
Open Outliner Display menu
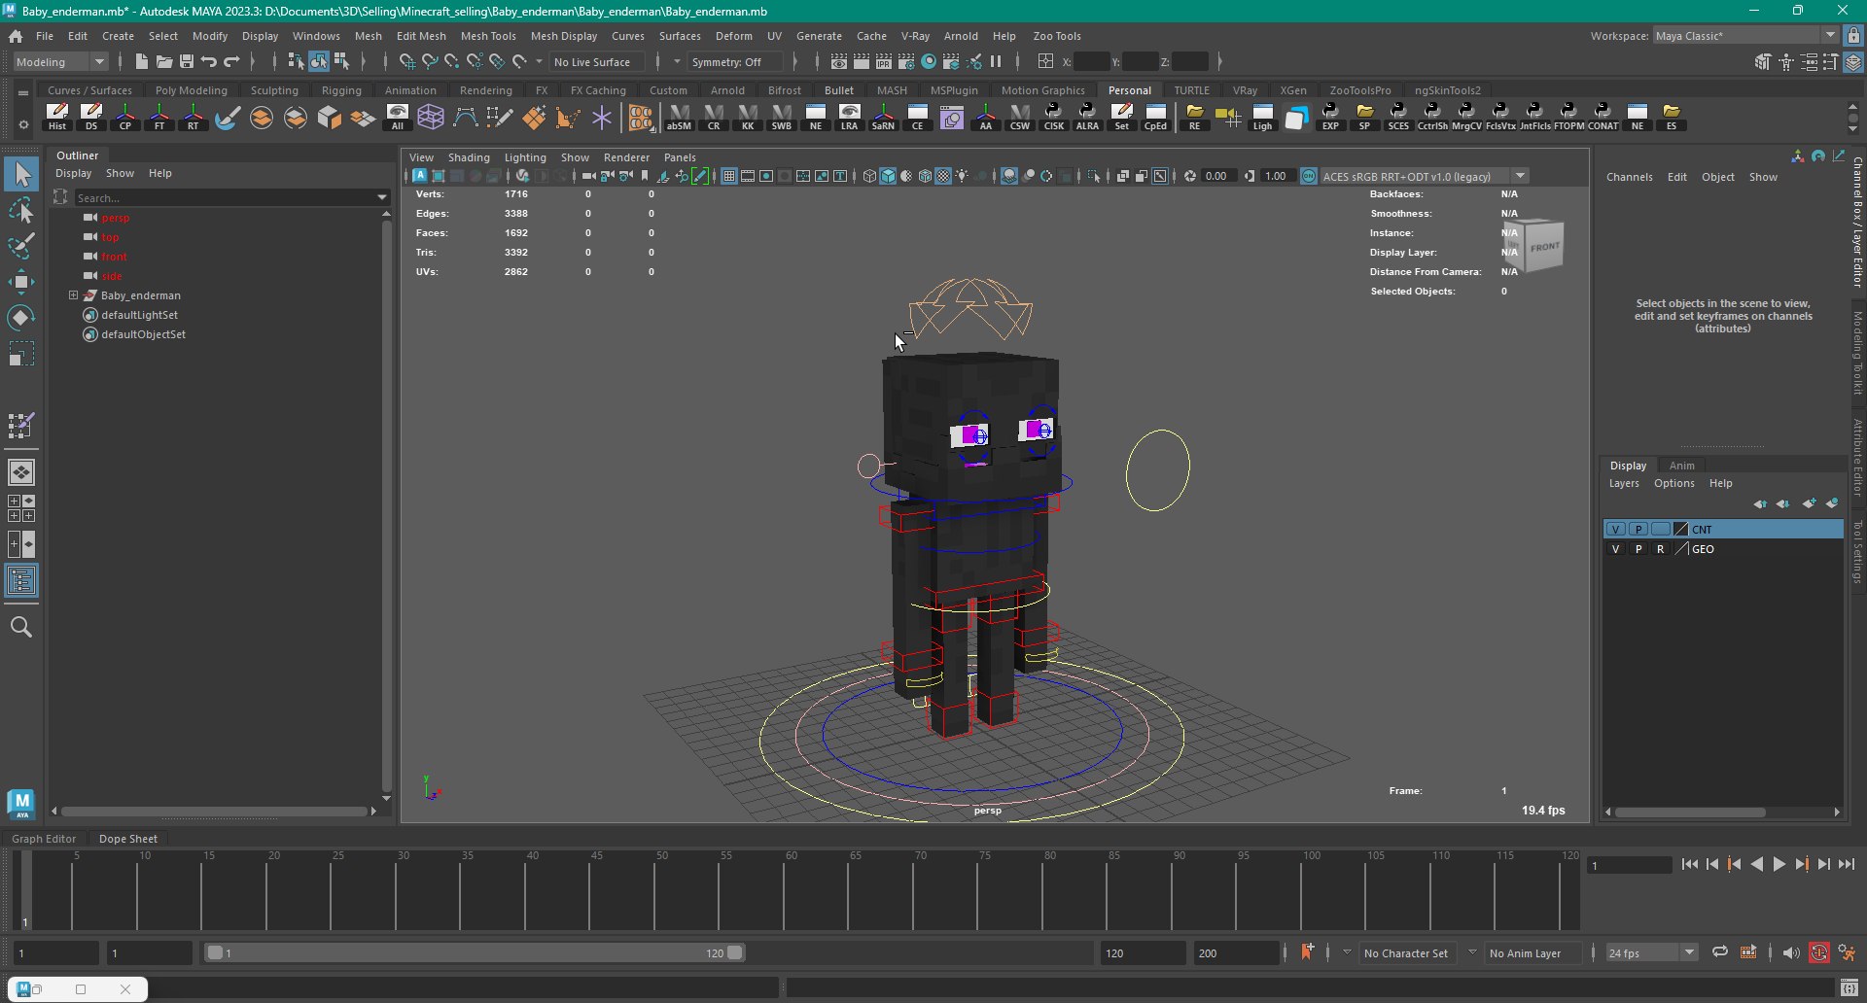pos(73,173)
